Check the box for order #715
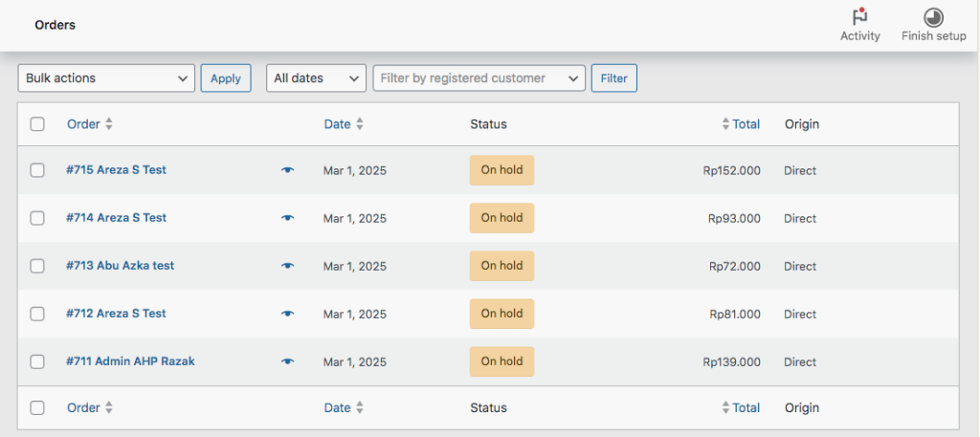The image size is (980, 437). pyautogui.click(x=37, y=170)
